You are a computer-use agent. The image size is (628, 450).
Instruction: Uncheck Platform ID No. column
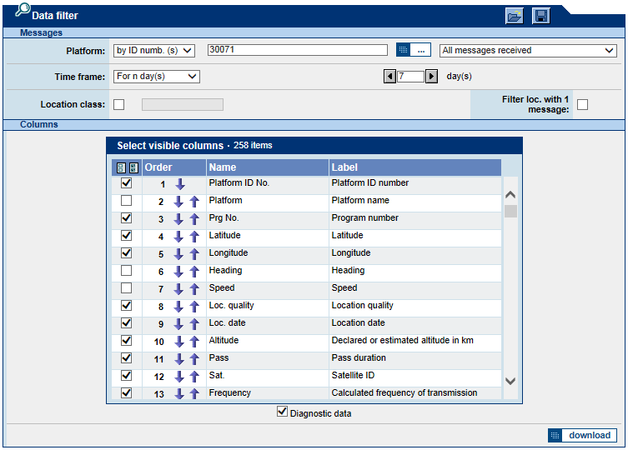[126, 183]
